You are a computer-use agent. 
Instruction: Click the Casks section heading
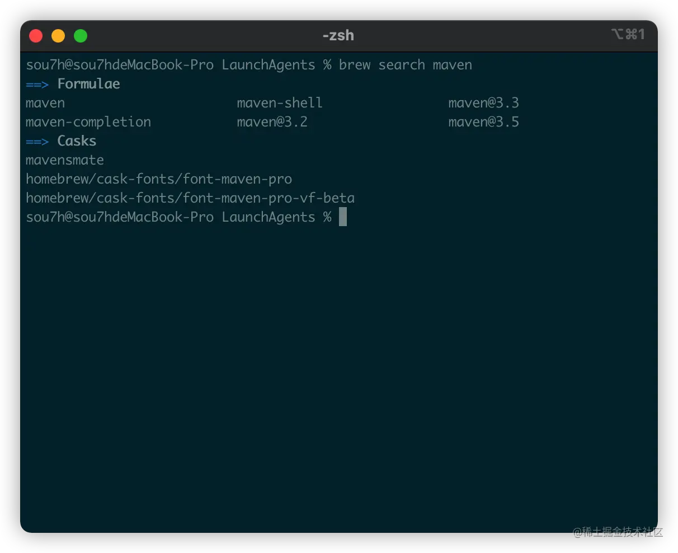click(77, 141)
